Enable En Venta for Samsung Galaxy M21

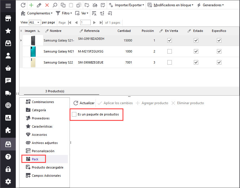(170, 51)
